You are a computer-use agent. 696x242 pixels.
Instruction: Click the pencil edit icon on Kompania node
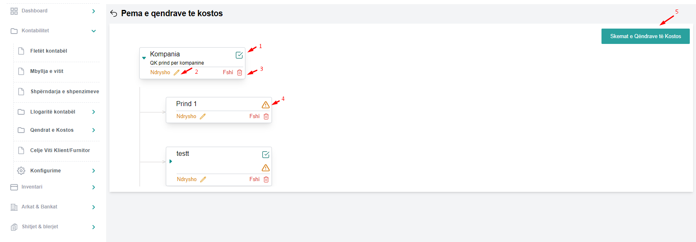[x=177, y=73]
